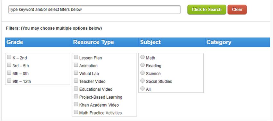Screen dimensions: 273x121
Task: Check the 3rd – 5th grade checkbox
Action: click(9, 65)
